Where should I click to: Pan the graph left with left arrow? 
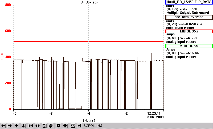point(3,126)
